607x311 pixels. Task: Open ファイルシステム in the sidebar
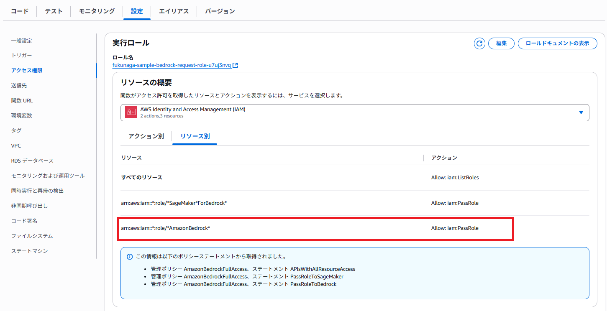(x=32, y=236)
